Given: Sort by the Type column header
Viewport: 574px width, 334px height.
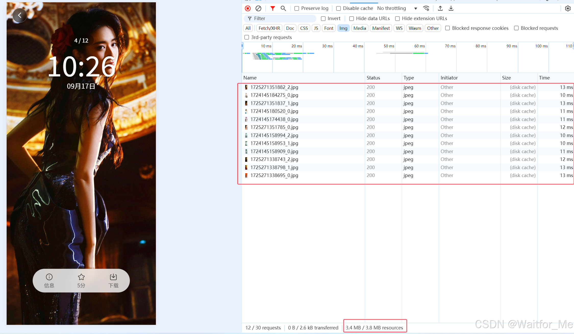Looking at the screenshot, I should pyautogui.click(x=420, y=78).
